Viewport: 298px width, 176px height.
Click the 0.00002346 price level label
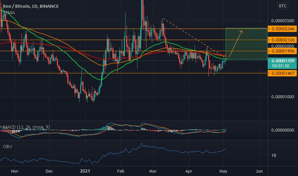click(x=282, y=29)
